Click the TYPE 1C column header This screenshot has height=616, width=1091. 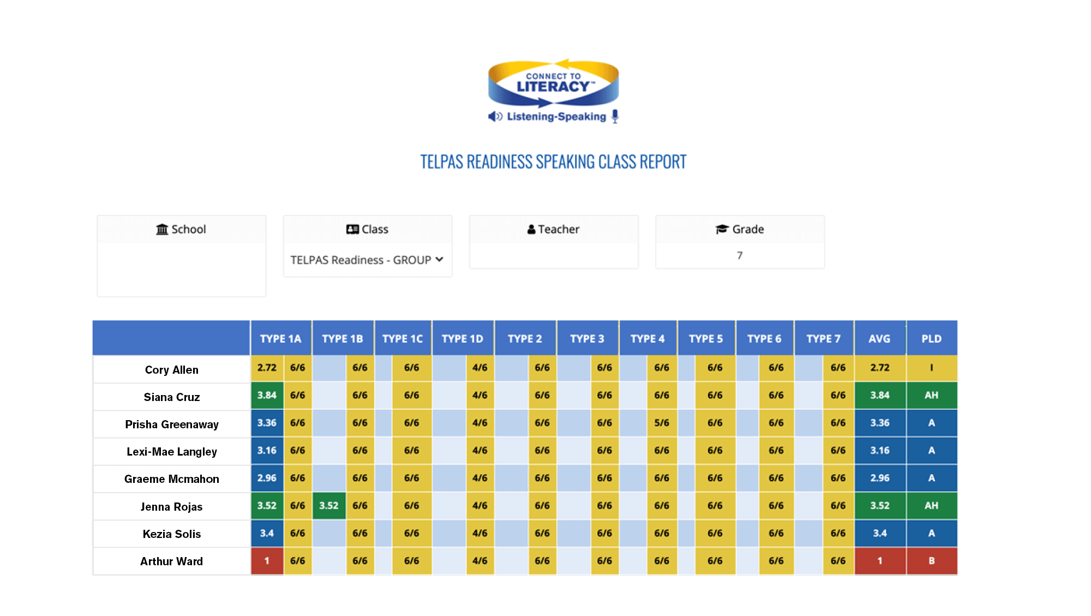coord(403,338)
